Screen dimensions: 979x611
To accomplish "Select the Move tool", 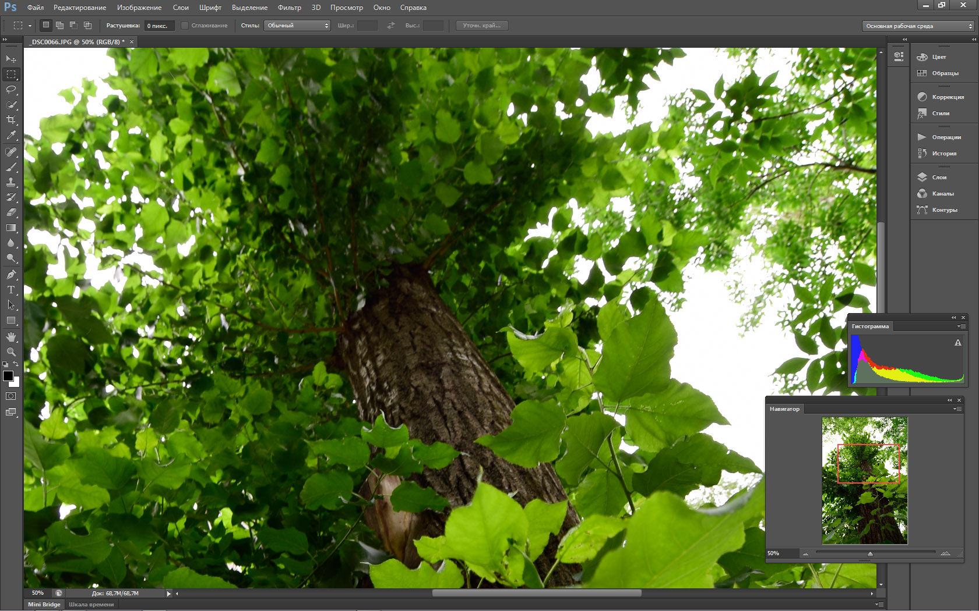I will coord(11,59).
